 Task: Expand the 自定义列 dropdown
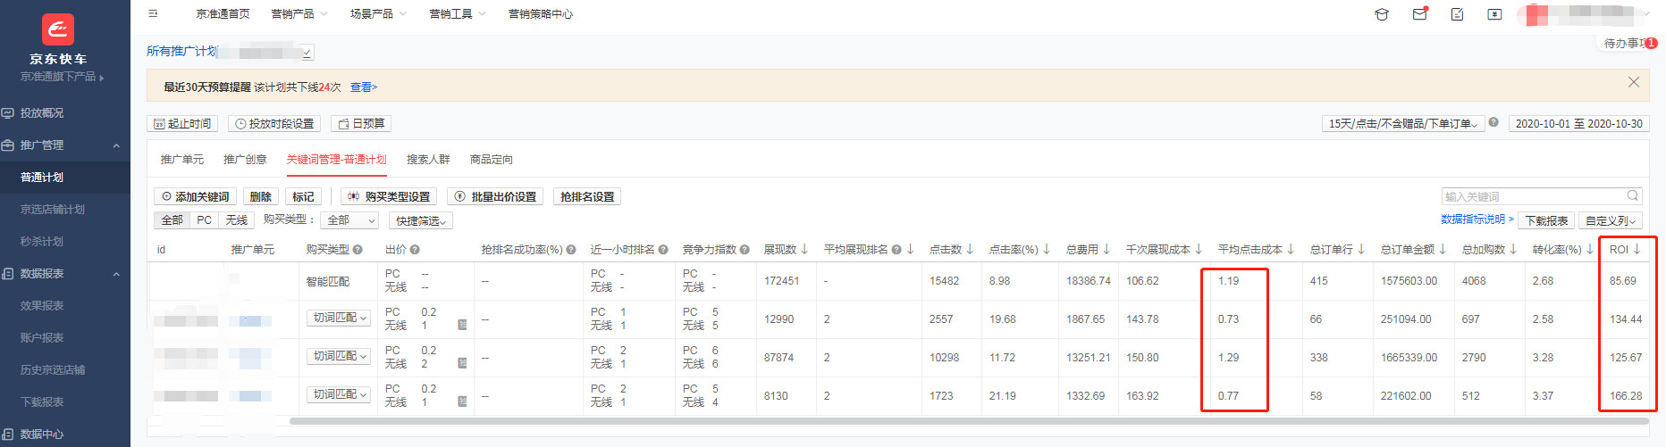1610,220
